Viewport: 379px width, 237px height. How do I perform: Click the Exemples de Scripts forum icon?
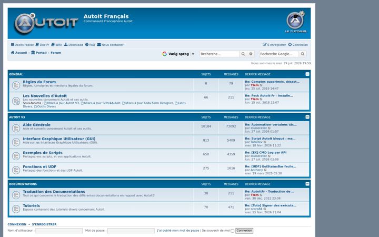[x=16, y=156]
